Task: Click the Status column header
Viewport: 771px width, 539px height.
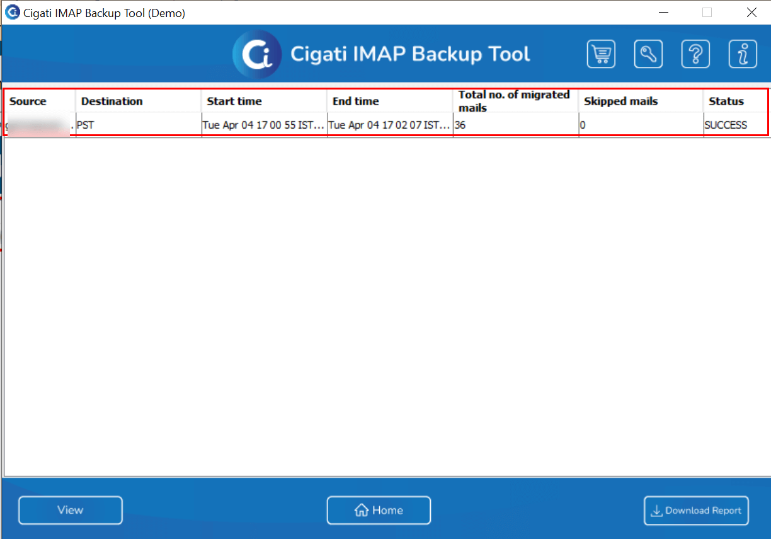Action: (735, 101)
